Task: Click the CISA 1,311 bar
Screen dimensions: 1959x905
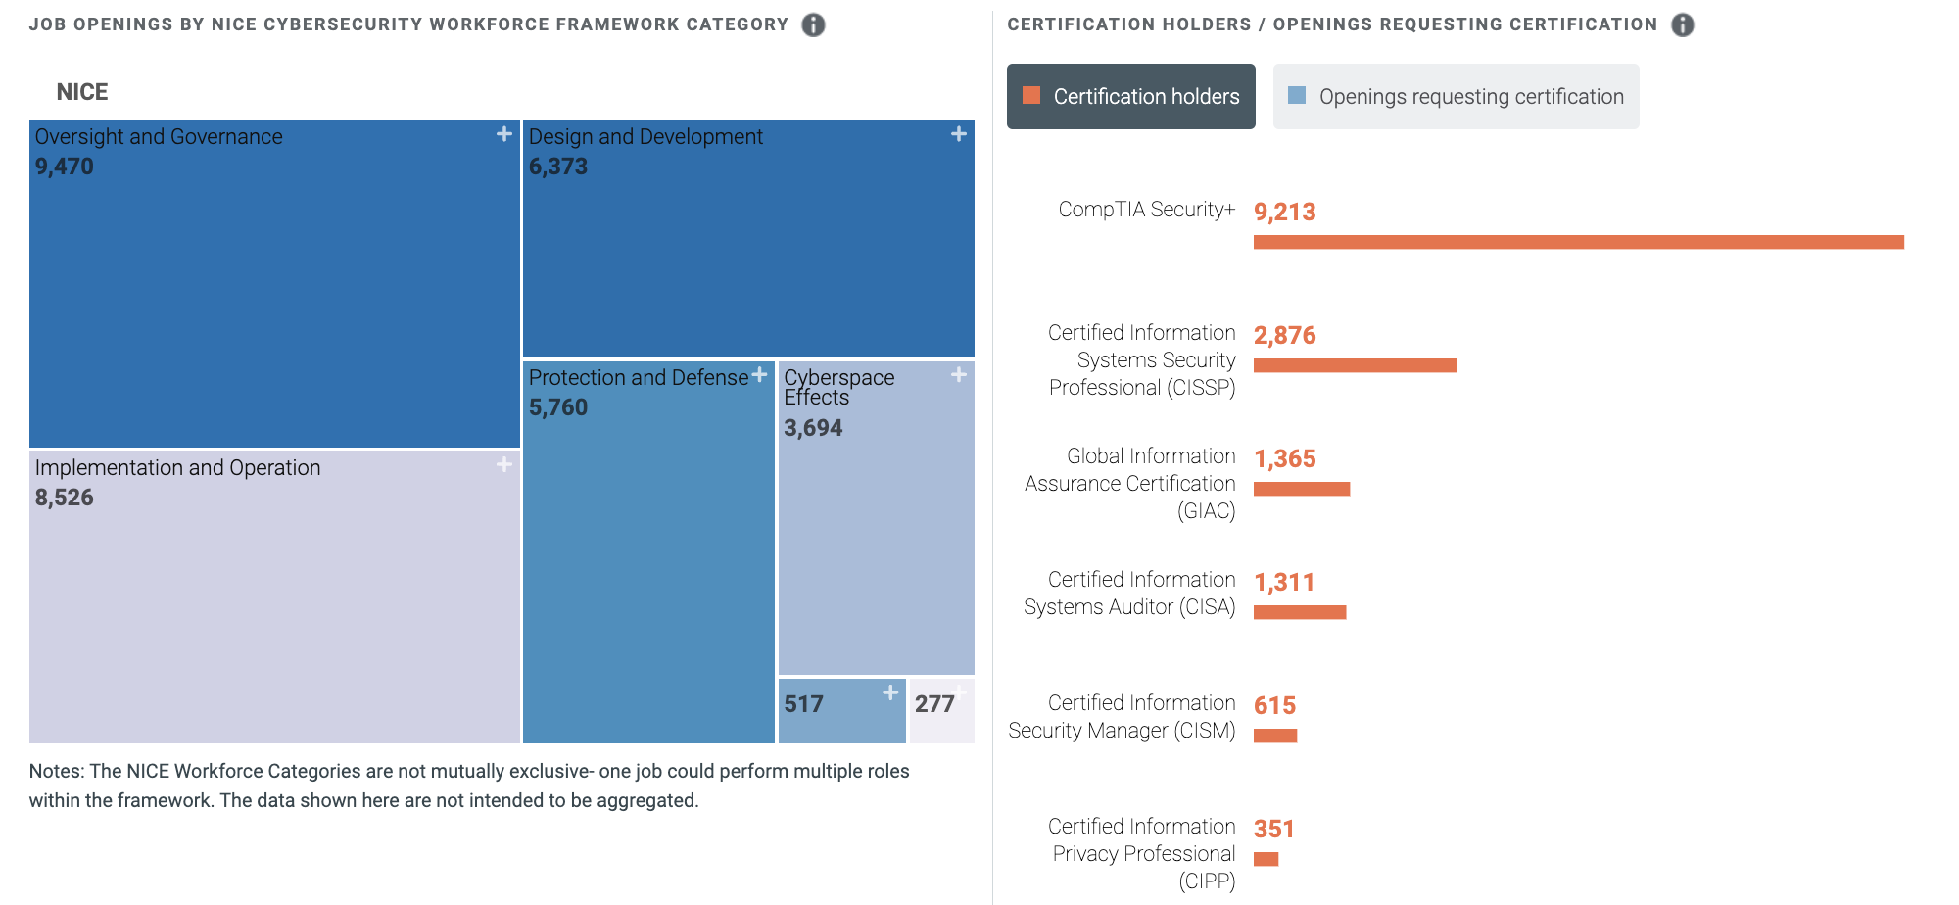Action: tap(1300, 612)
